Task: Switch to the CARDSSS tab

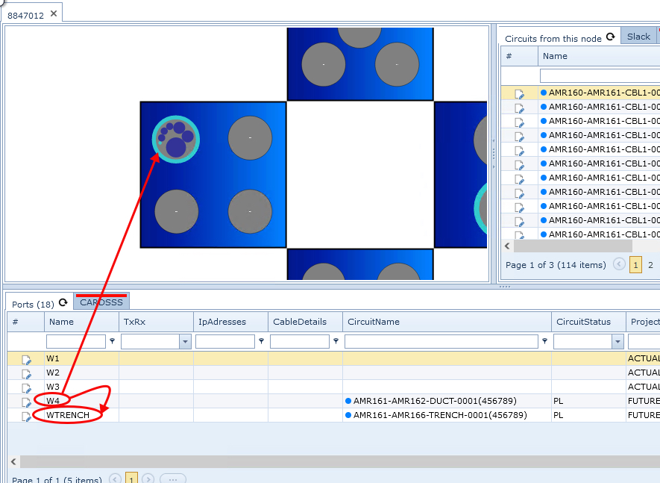Action: click(x=101, y=302)
